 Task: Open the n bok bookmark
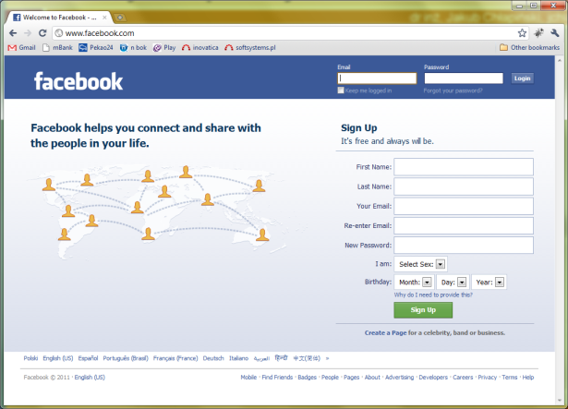coord(133,47)
